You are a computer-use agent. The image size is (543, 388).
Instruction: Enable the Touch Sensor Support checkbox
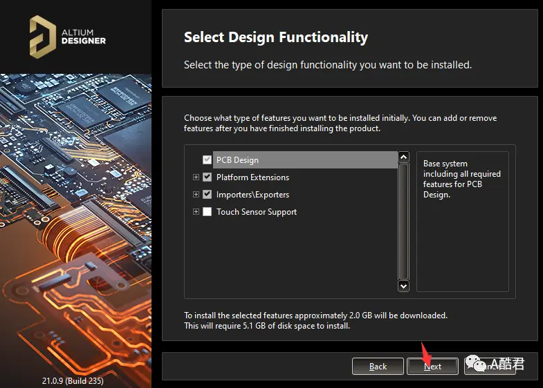(x=207, y=211)
